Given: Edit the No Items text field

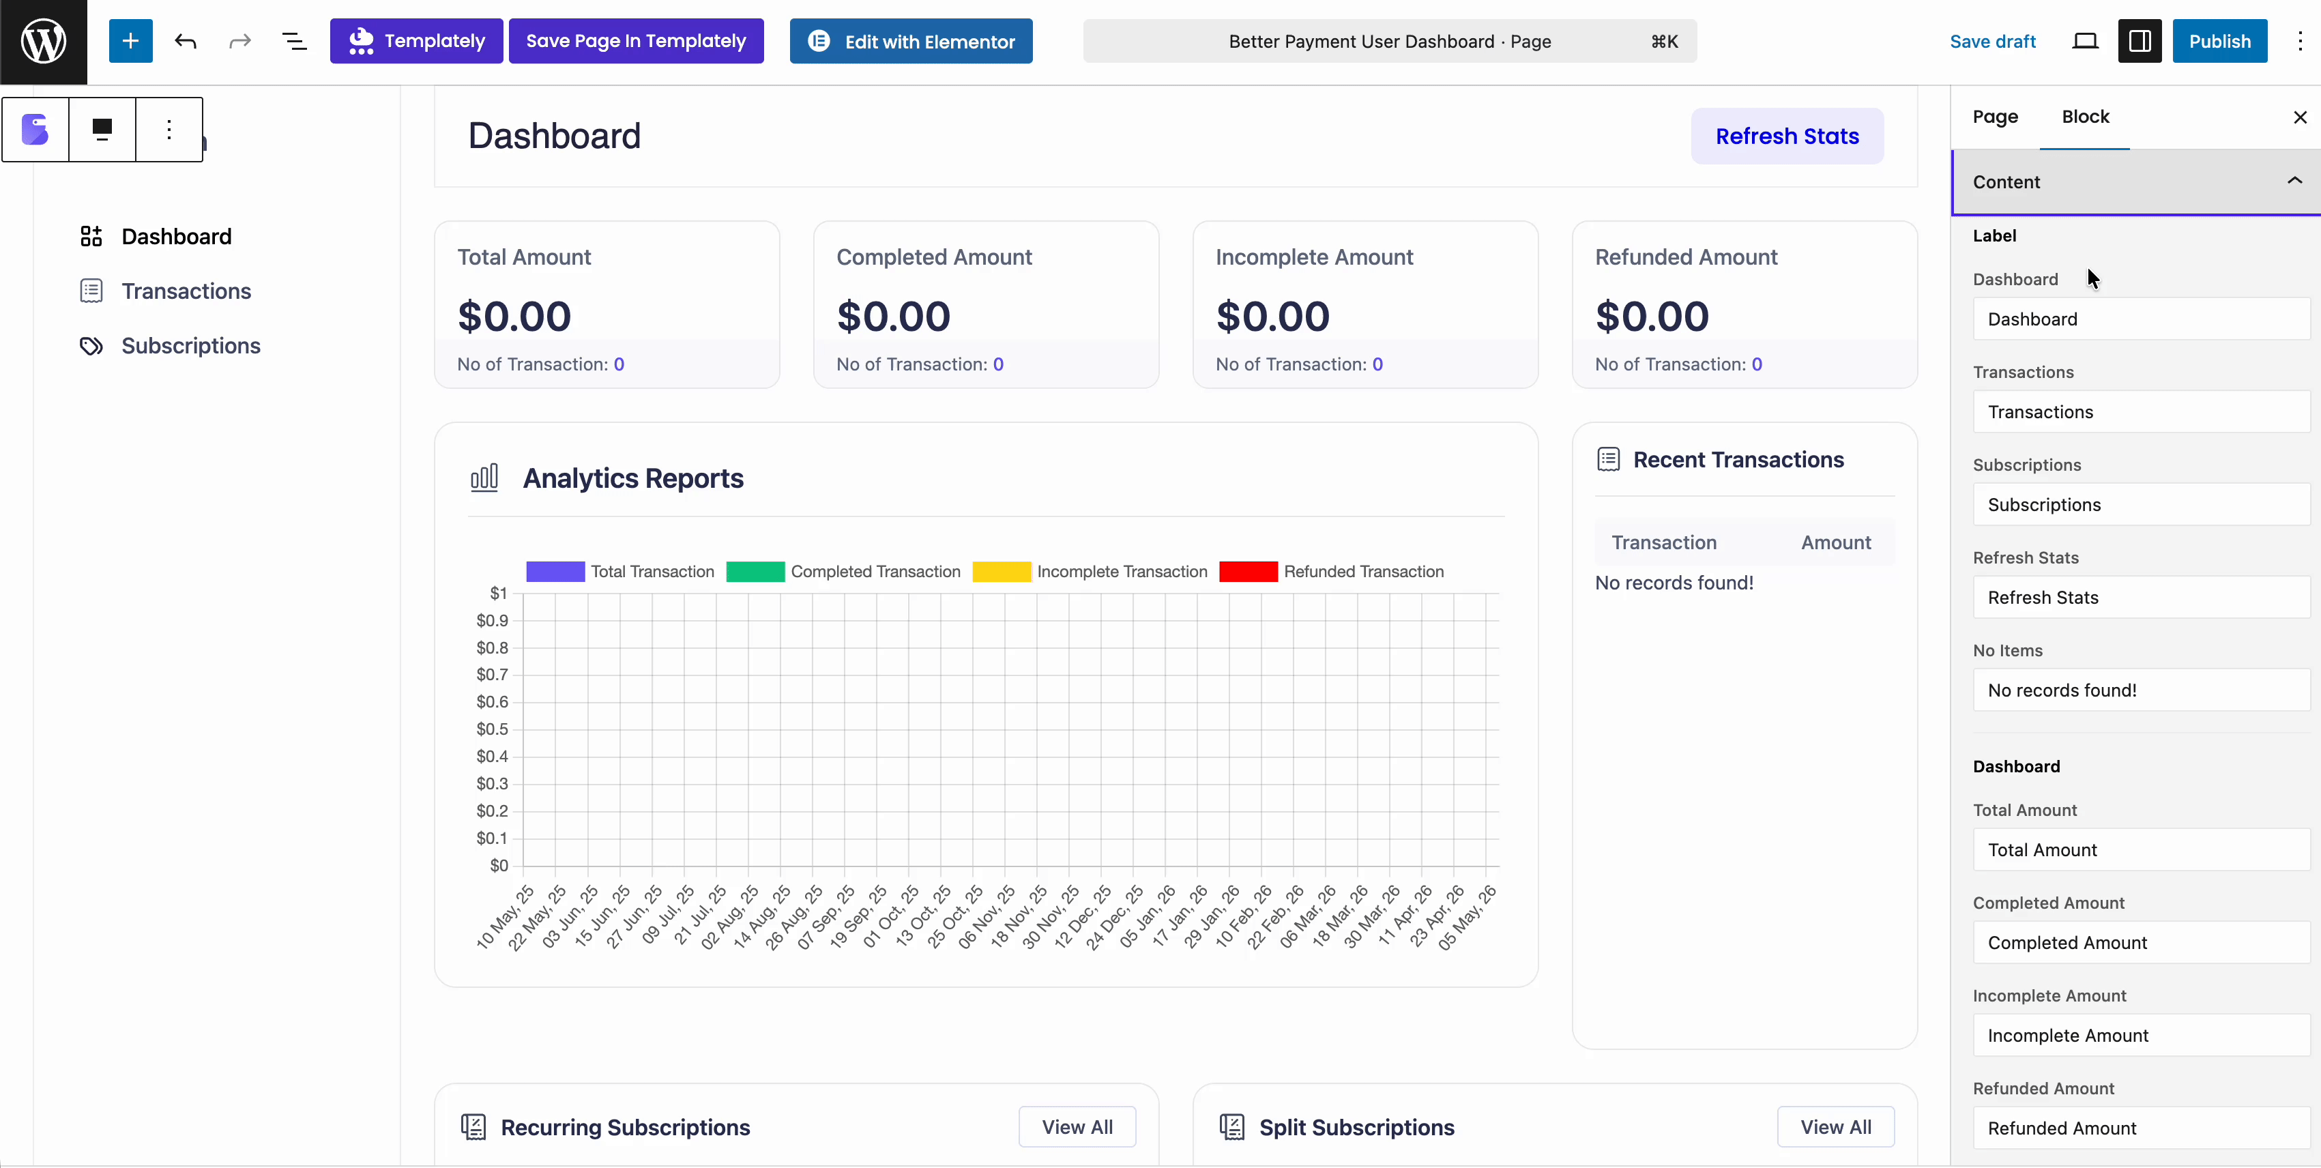Looking at the screenshot, I should pyautogui.click(x=2141, y=690).
